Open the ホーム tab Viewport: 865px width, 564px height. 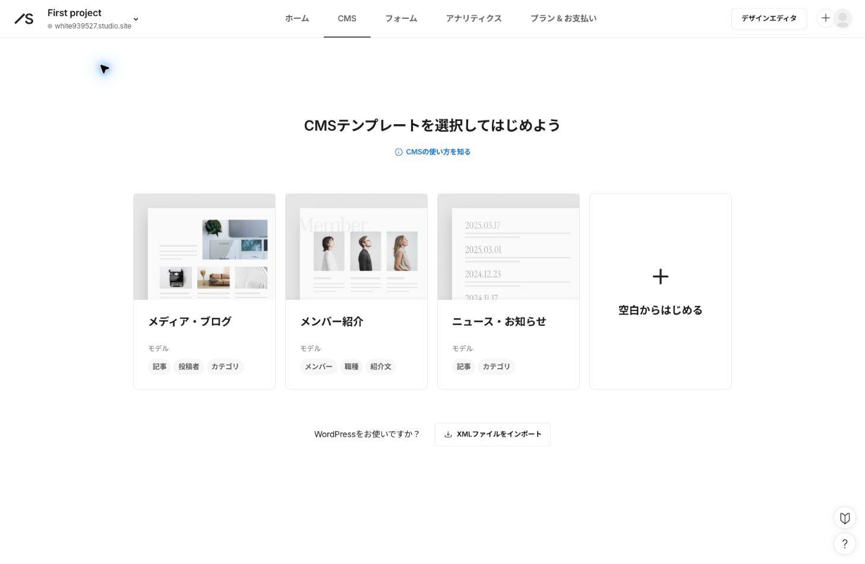pos(297,18)
